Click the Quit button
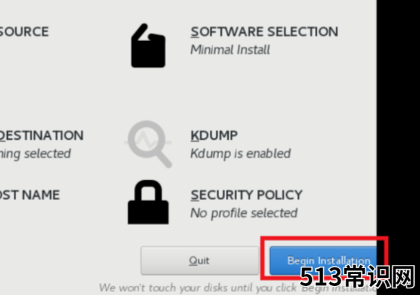This screenshot has width=420, height=295. click(200, 260)
